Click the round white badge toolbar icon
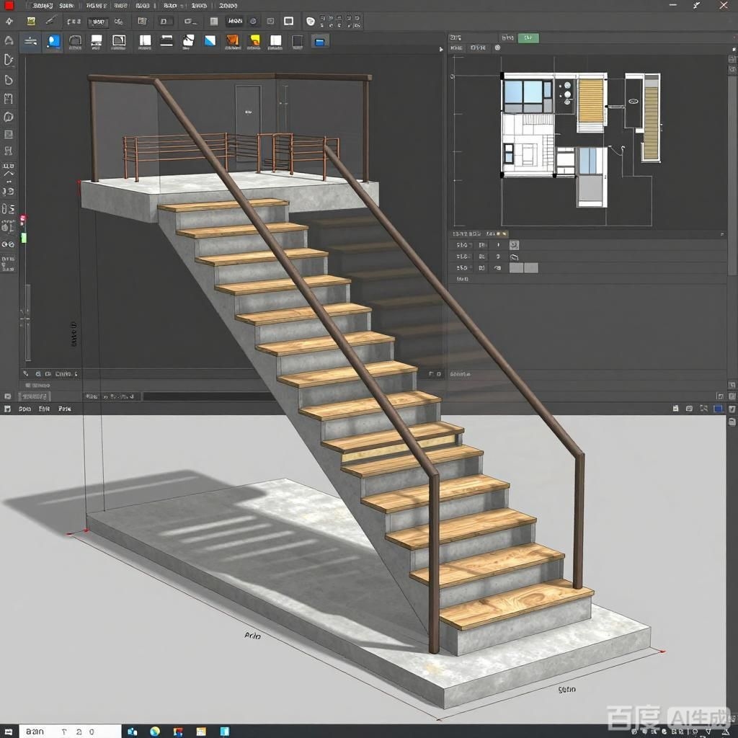738x738 pixels. click(310, 22)
